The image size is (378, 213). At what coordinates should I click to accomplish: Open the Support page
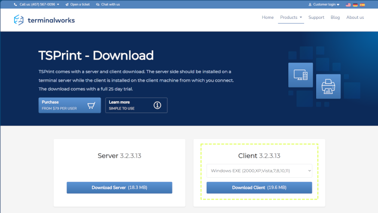316,17
